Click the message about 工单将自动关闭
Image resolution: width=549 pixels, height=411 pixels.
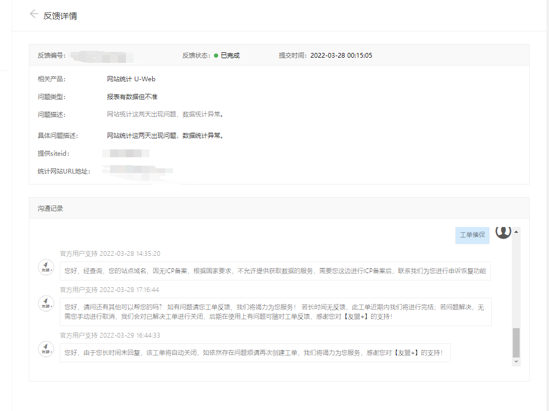(x=254, y=353)
